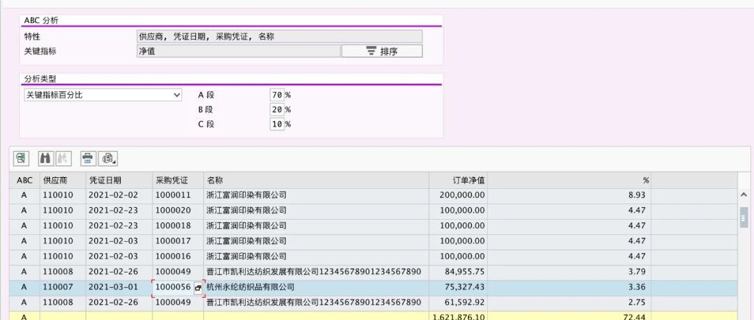
Task: Click purchase document cell 1000018
Action: point(178,226)
